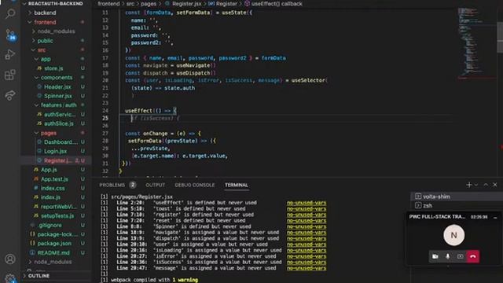Screen dimensions: 503x283
Task: Toggle screen share in call widget
Action: (x=460, y=256)
